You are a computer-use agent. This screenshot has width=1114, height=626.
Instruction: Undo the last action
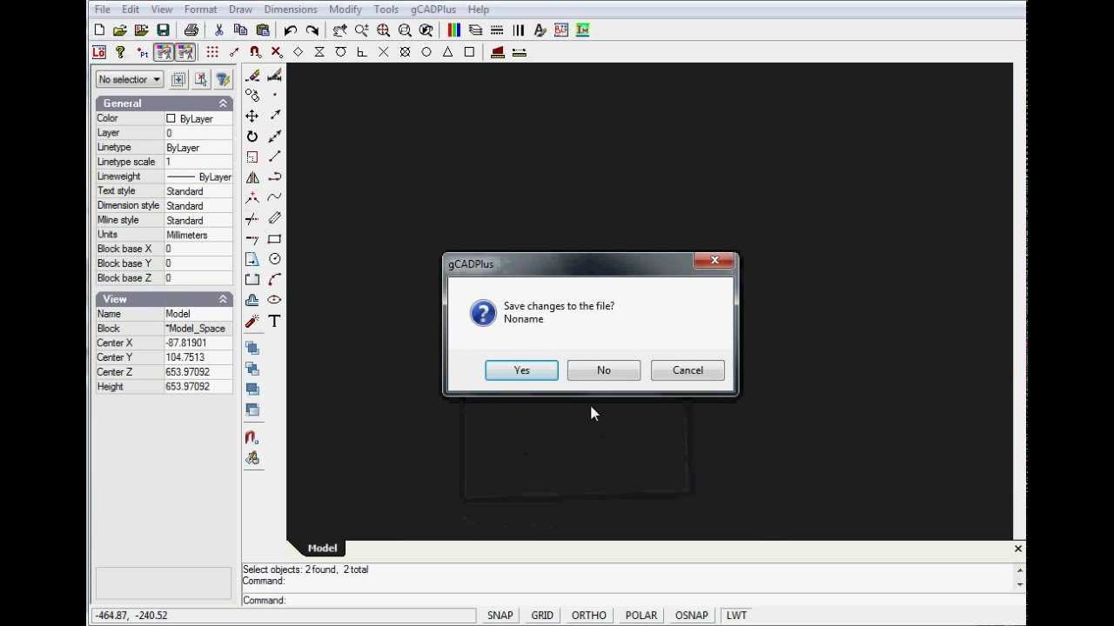291,30
